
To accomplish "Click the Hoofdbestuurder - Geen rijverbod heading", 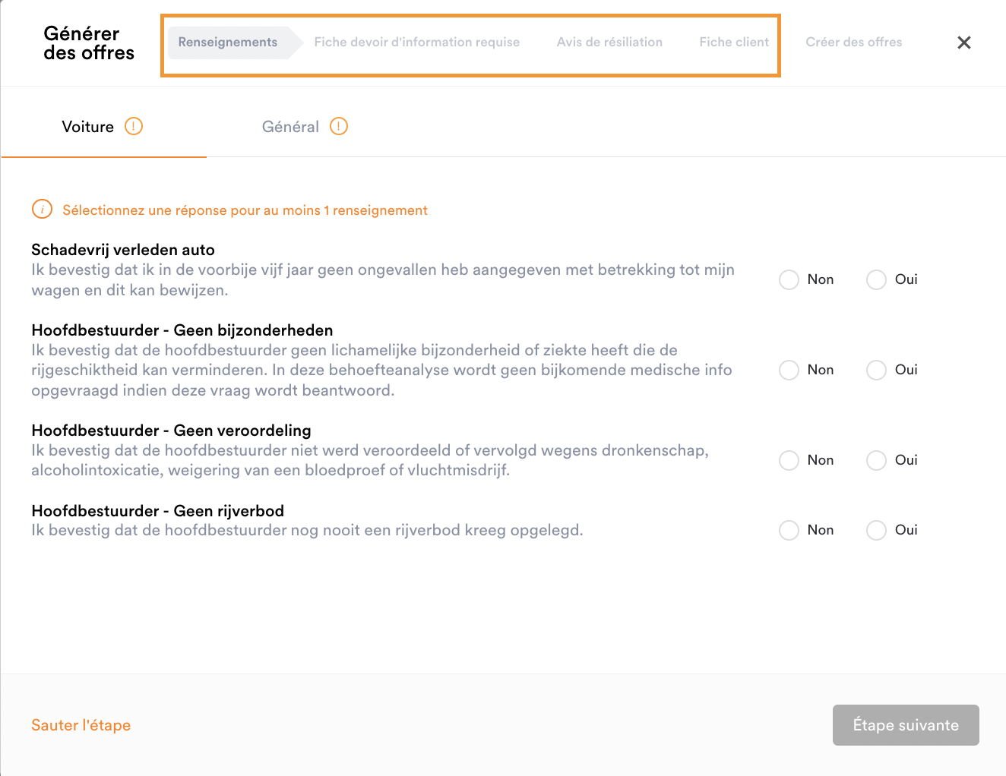I will tap(158, 511).
